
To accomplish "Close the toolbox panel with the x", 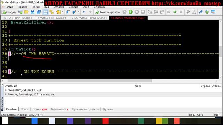I will (2, 85).
